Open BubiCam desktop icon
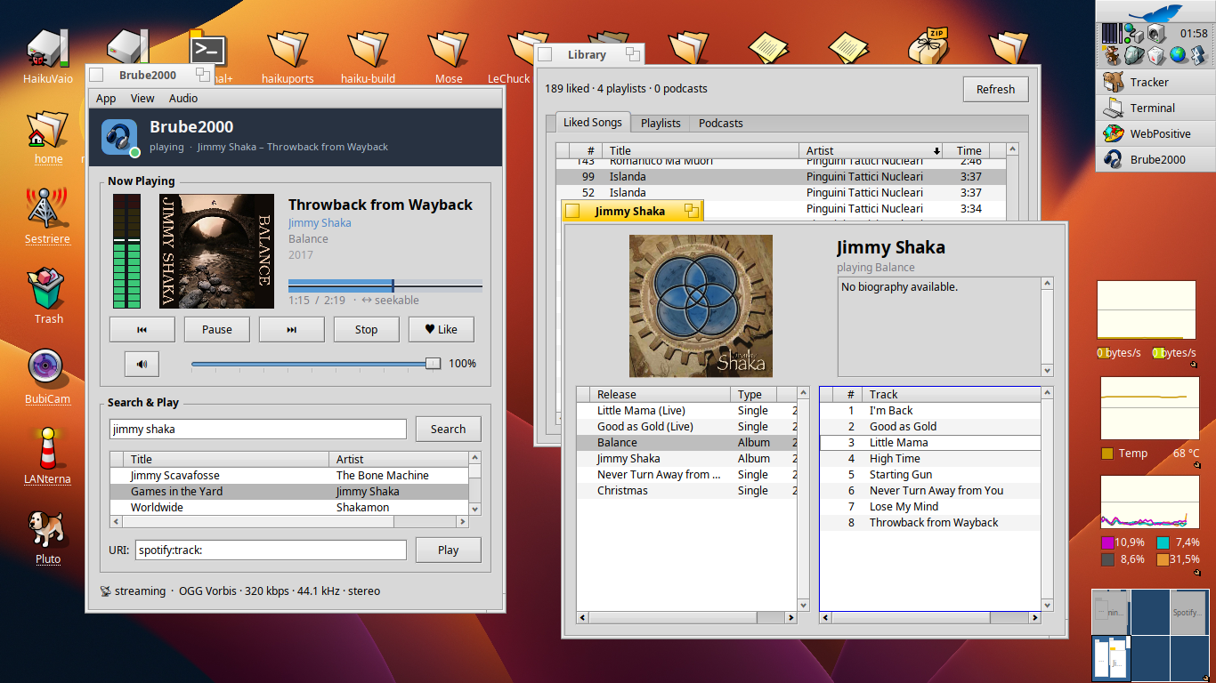This screenshot has height=683, width=1216. [47, 375]
